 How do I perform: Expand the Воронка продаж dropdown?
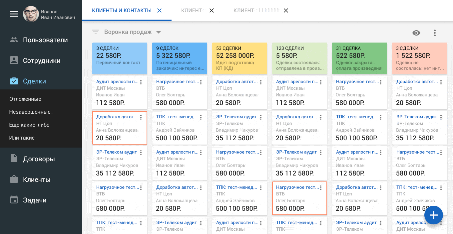pos(159,32)
